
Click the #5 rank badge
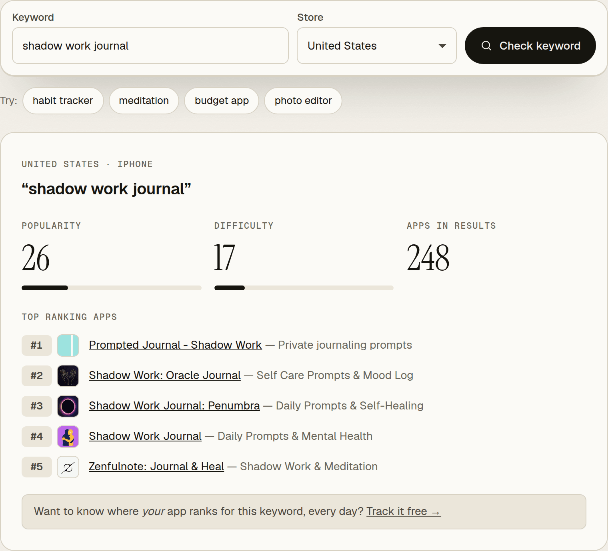click(37, 467)
